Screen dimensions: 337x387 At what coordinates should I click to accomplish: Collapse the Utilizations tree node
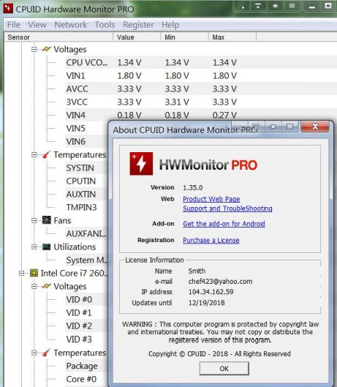coord(34,247)
